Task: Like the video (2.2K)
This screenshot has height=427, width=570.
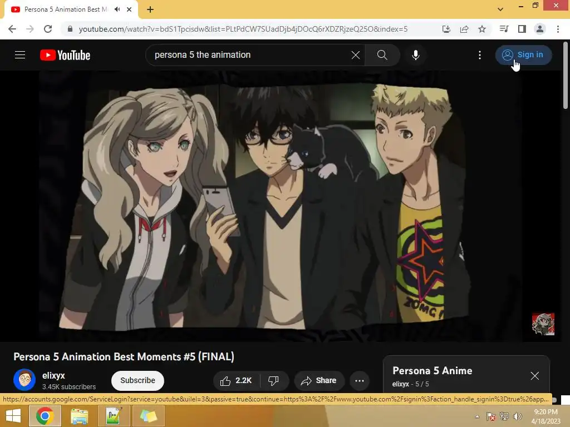Action: [236, 380]
